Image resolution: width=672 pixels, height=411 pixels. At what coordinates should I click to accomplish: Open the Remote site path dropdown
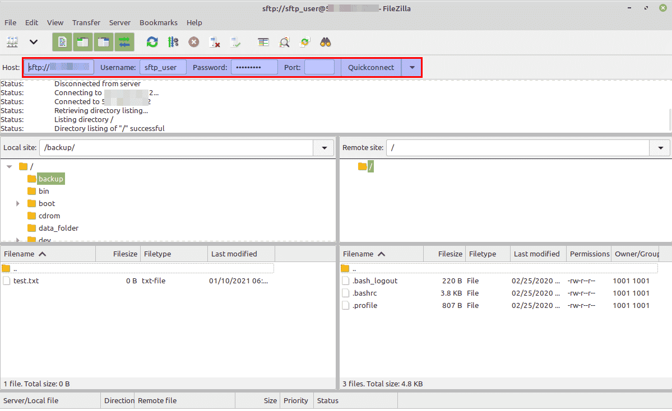point(660,147)
